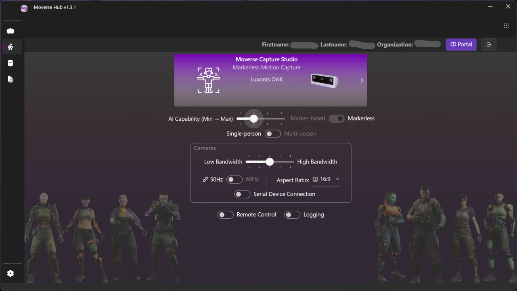Click the Moverse Capture Studio banner title
The image size is (517, 291).
(x=267, y=59)
